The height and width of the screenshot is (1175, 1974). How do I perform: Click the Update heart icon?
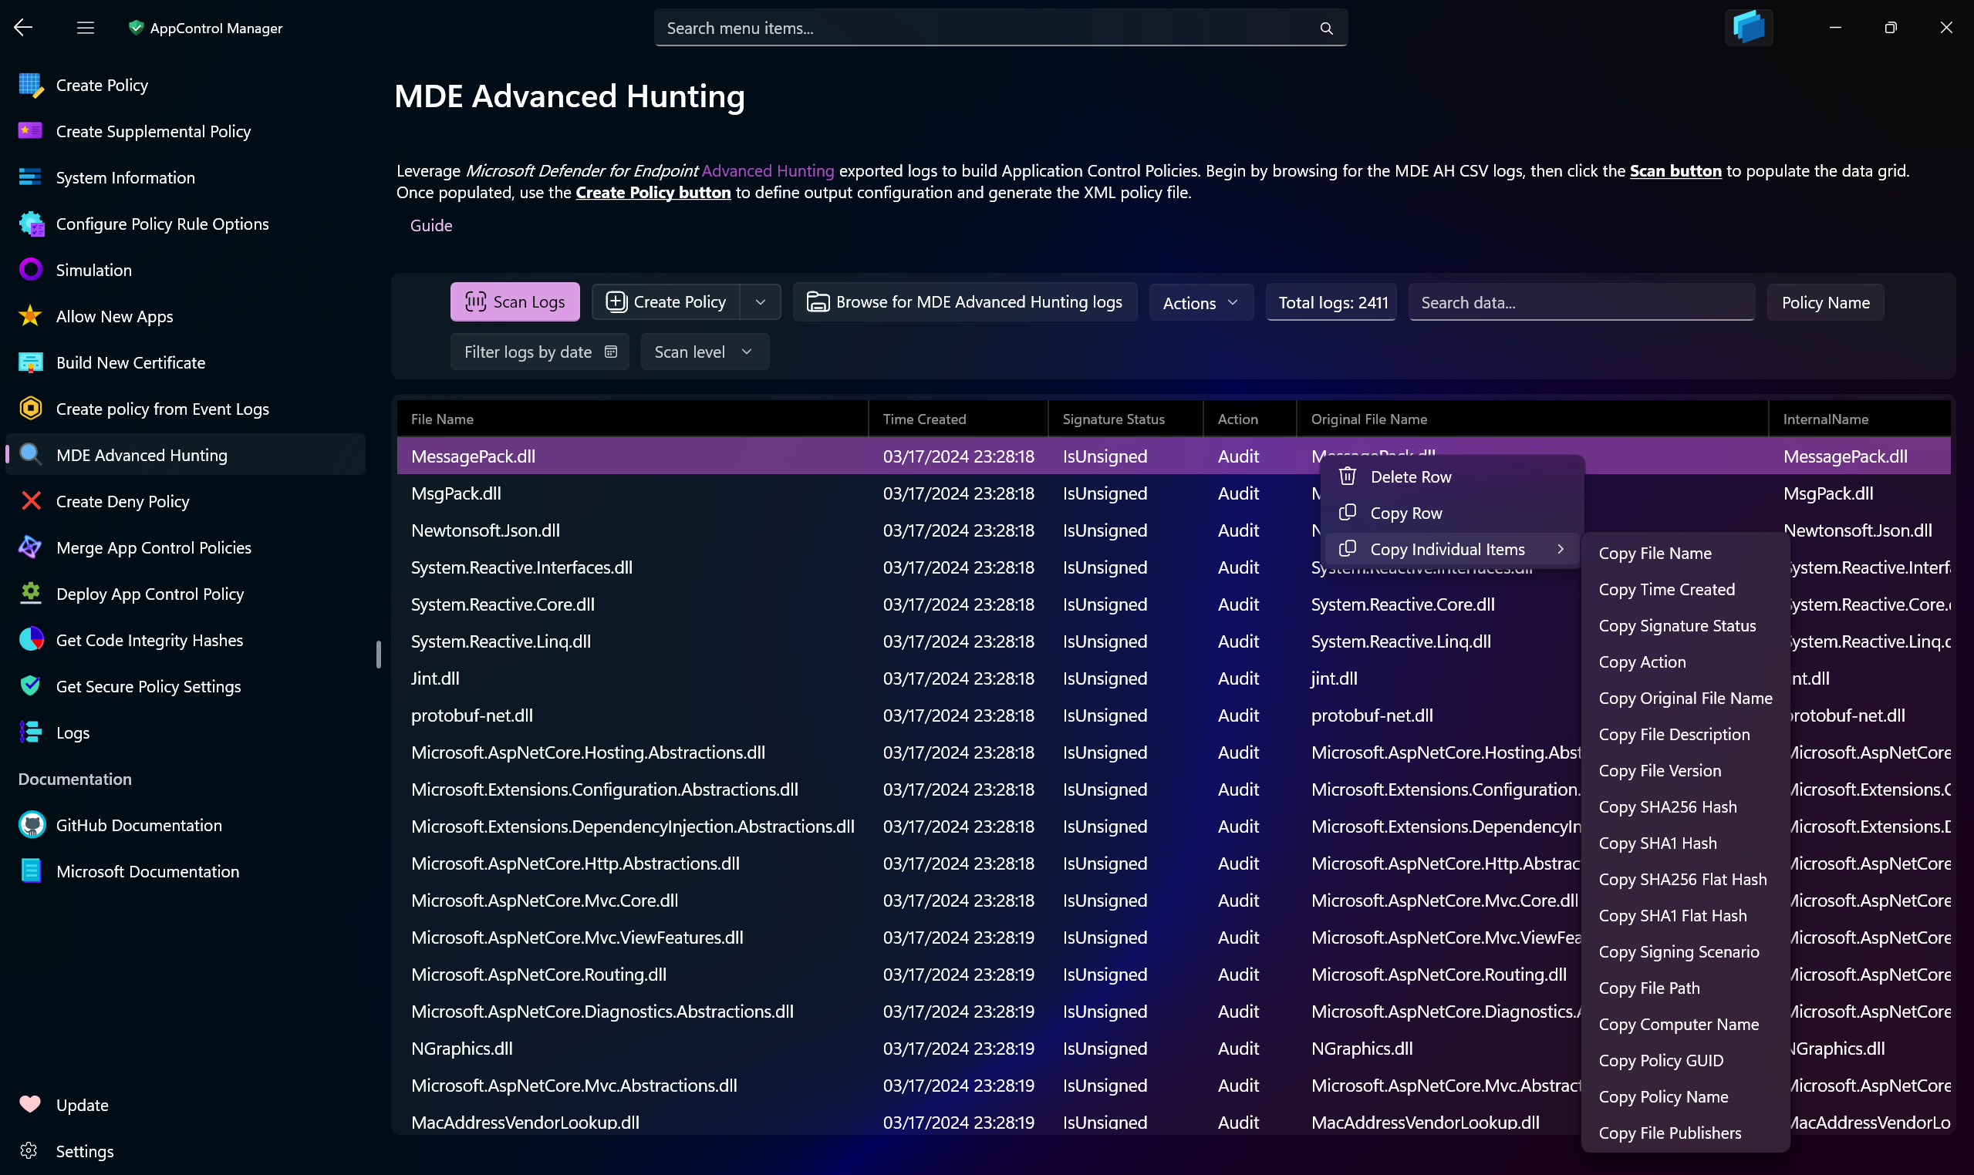[30, 1105]
